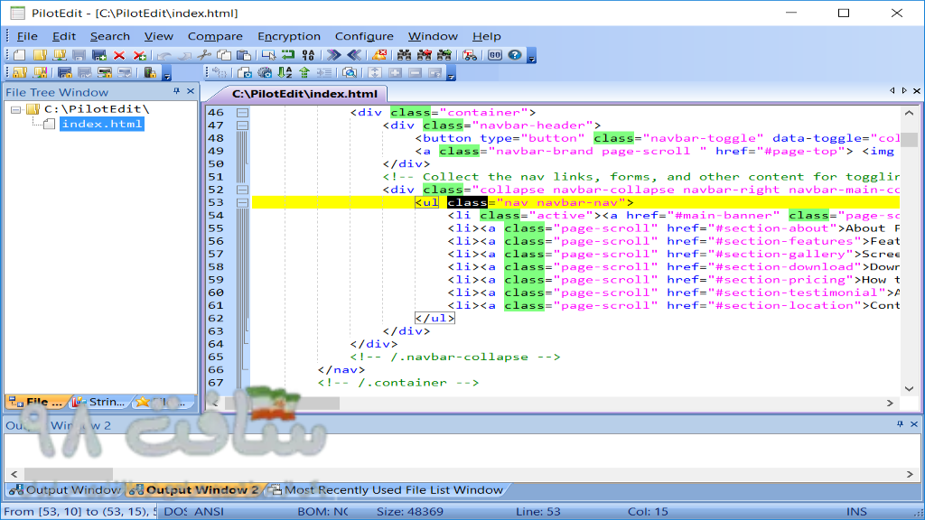This screenshot has height=520, width=925.
Task: Open the Help menu
Action: (487, 36)
